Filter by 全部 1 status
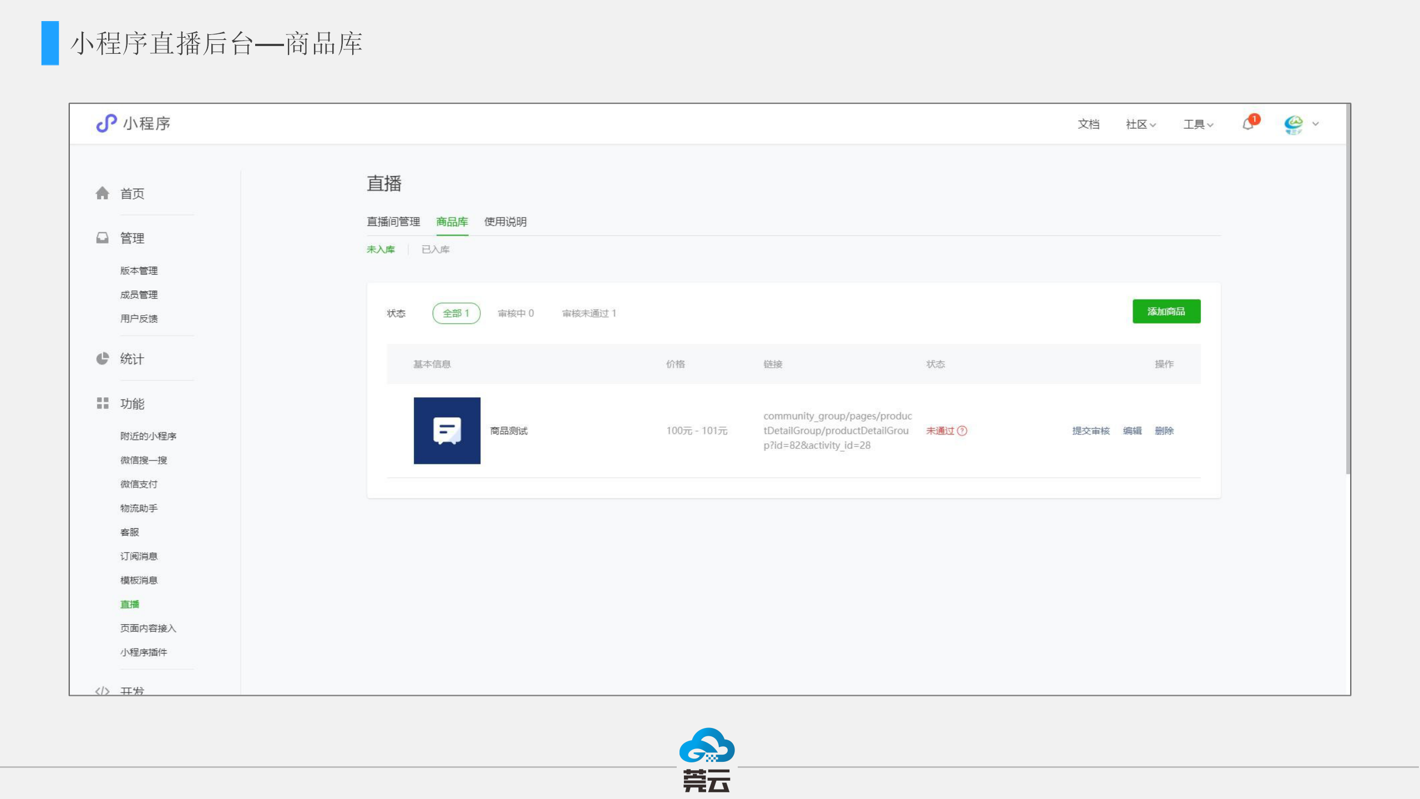 point(456,313)
